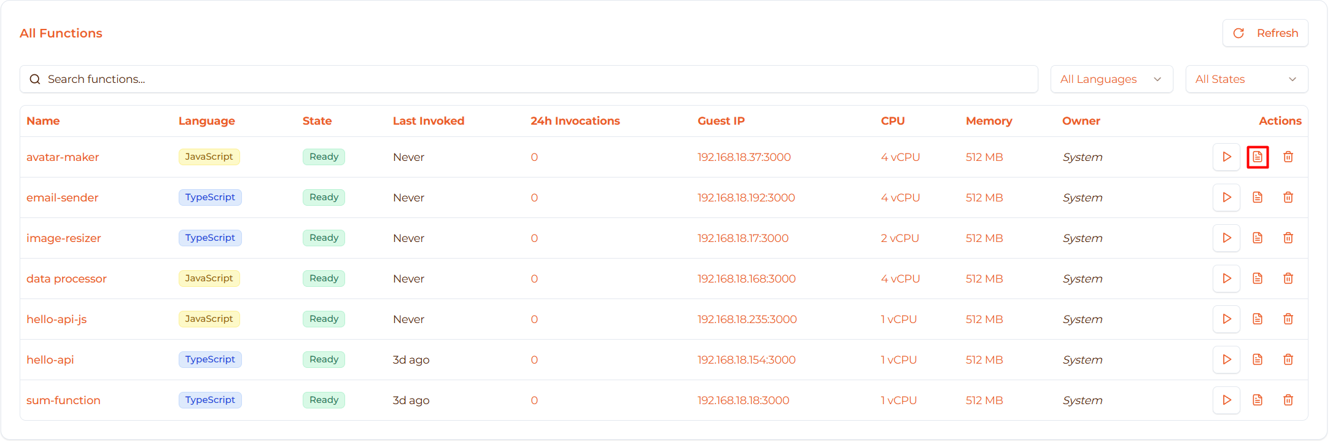Image resolution: width=1330 pixels, height=441 pixels.
Task: Run the image-resizer function
Action: (1226, 238)
